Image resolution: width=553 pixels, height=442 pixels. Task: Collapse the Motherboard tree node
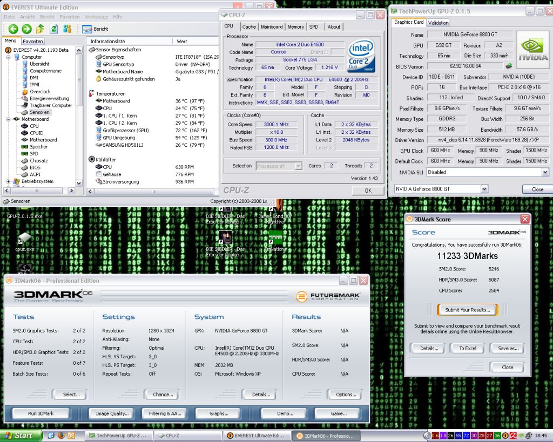(x=9, y=119)
